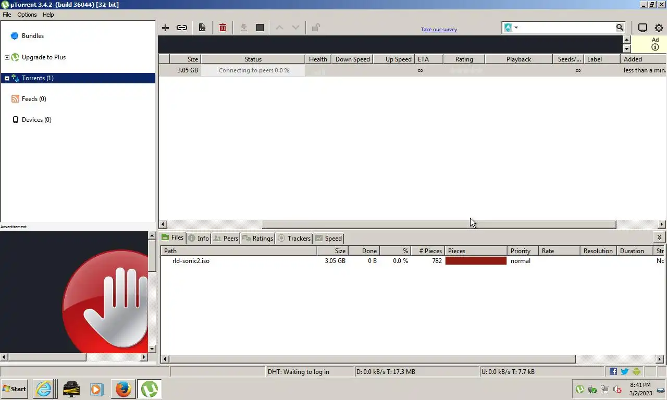Click the files pane horizontal scrollbar thumb
Viewport: 667px width, 400px height.
pos(373,359)
